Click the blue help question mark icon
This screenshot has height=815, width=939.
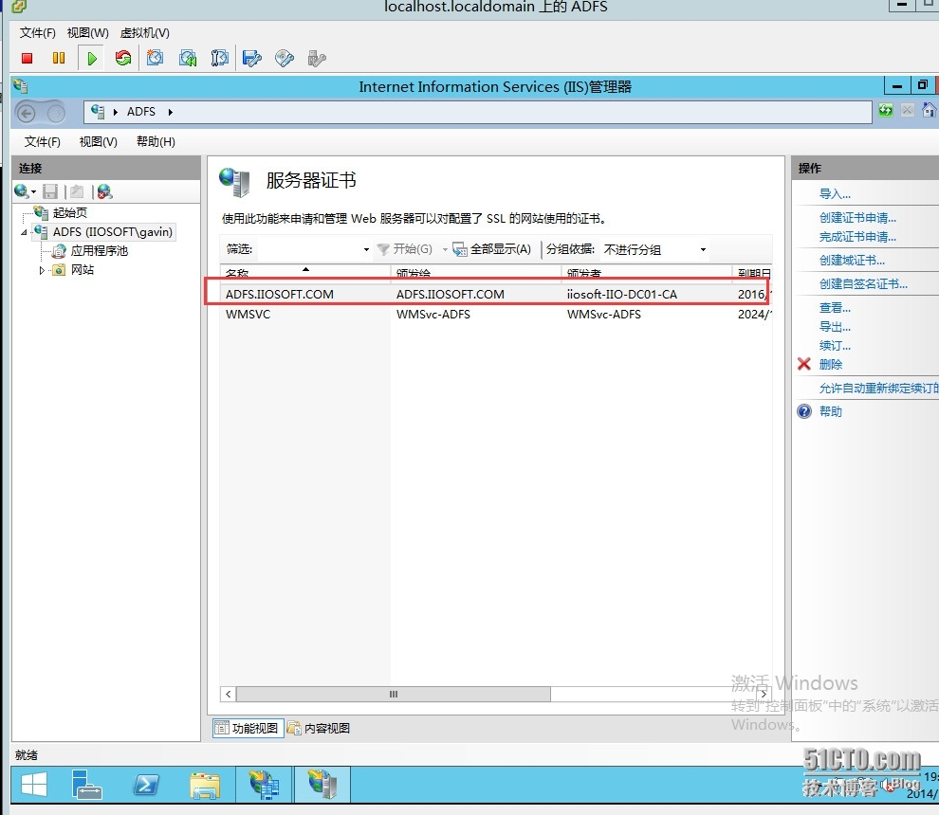(804, 411)
